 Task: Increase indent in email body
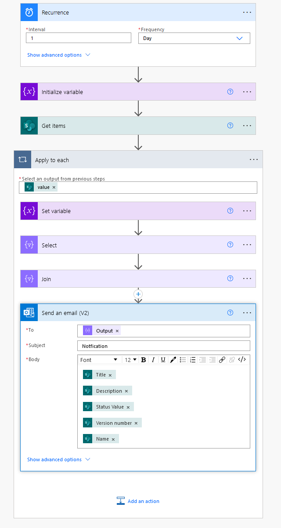coord(213,360)
